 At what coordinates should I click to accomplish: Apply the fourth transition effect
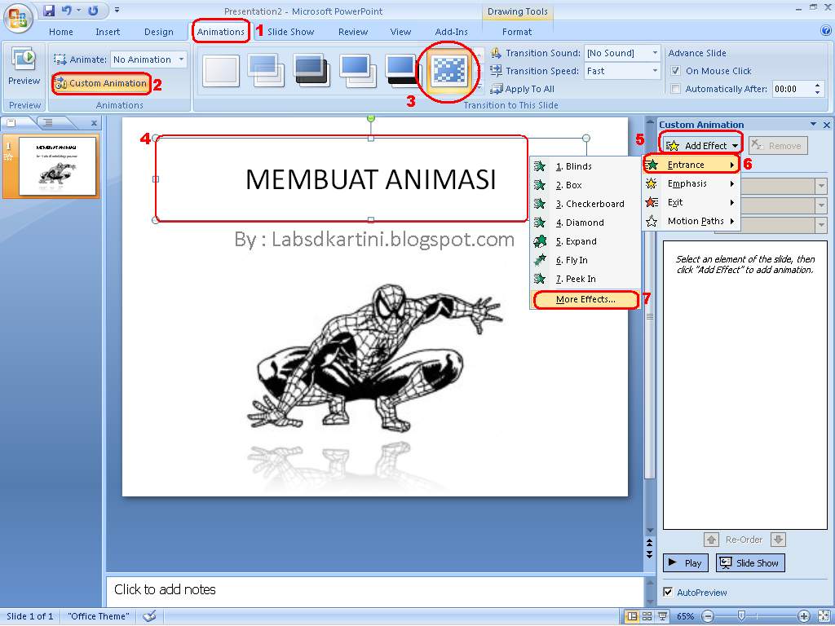pos(358,70)
